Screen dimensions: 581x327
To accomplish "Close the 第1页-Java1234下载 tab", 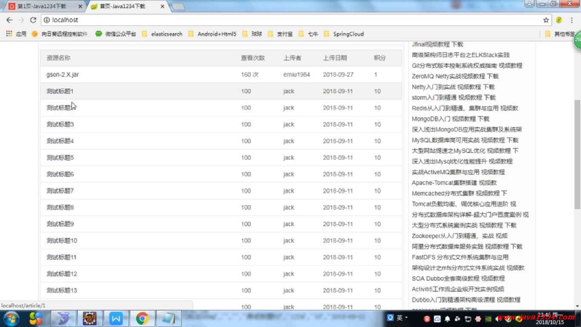I will [80, 6].
